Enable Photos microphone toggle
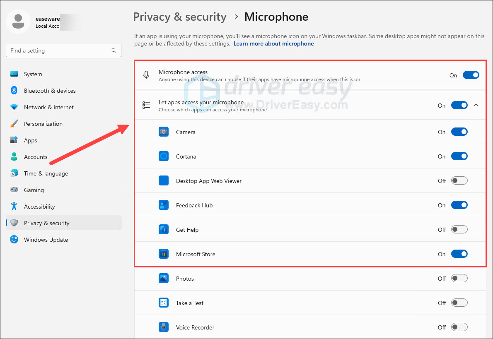 (459, 279)
